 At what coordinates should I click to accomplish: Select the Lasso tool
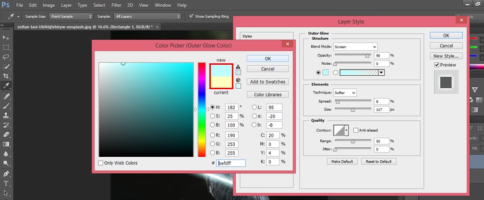tap(6, 57)
